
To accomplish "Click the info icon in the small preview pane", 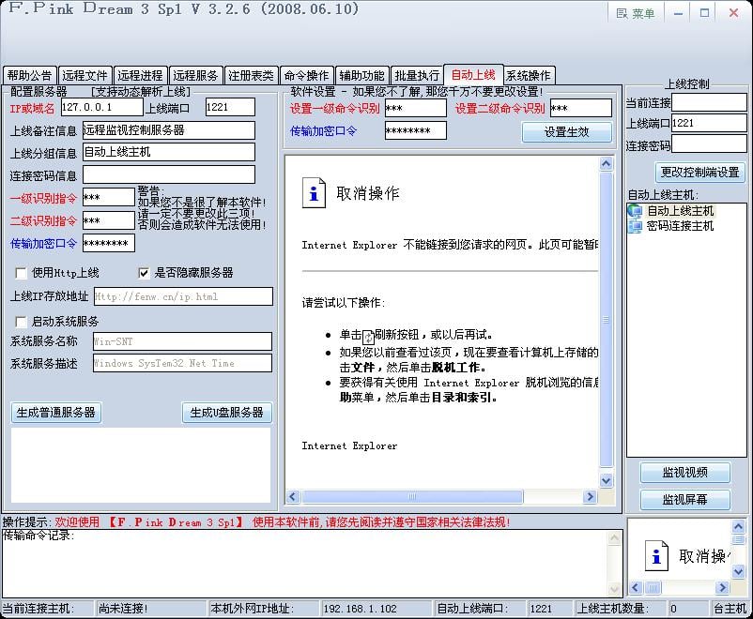I will (x=656, y=556).
